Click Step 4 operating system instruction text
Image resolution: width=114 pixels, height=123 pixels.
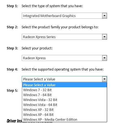[63, 69]
